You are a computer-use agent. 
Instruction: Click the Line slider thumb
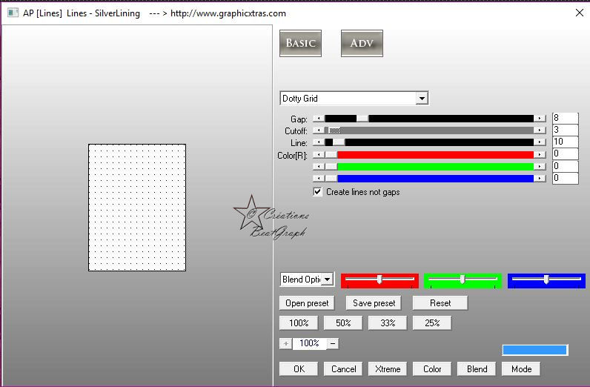pyautogui.click(x=339, y=142)
